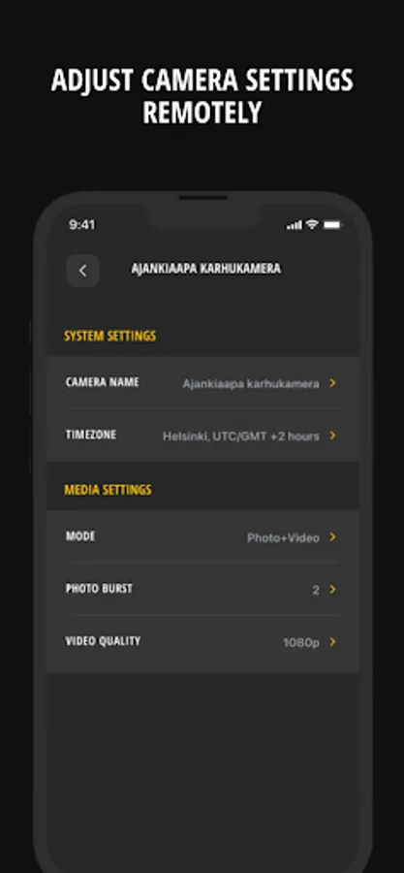Select the Camera Name label
Image resolution: width=404 pixels, height=873 pixels.
[103, 382]
